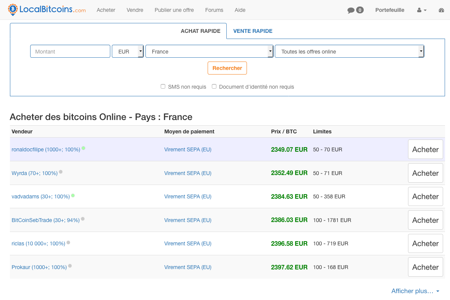Open the EUR currency dropdown
The height and width of the screenshot is (300, 450).
(128, 51)
